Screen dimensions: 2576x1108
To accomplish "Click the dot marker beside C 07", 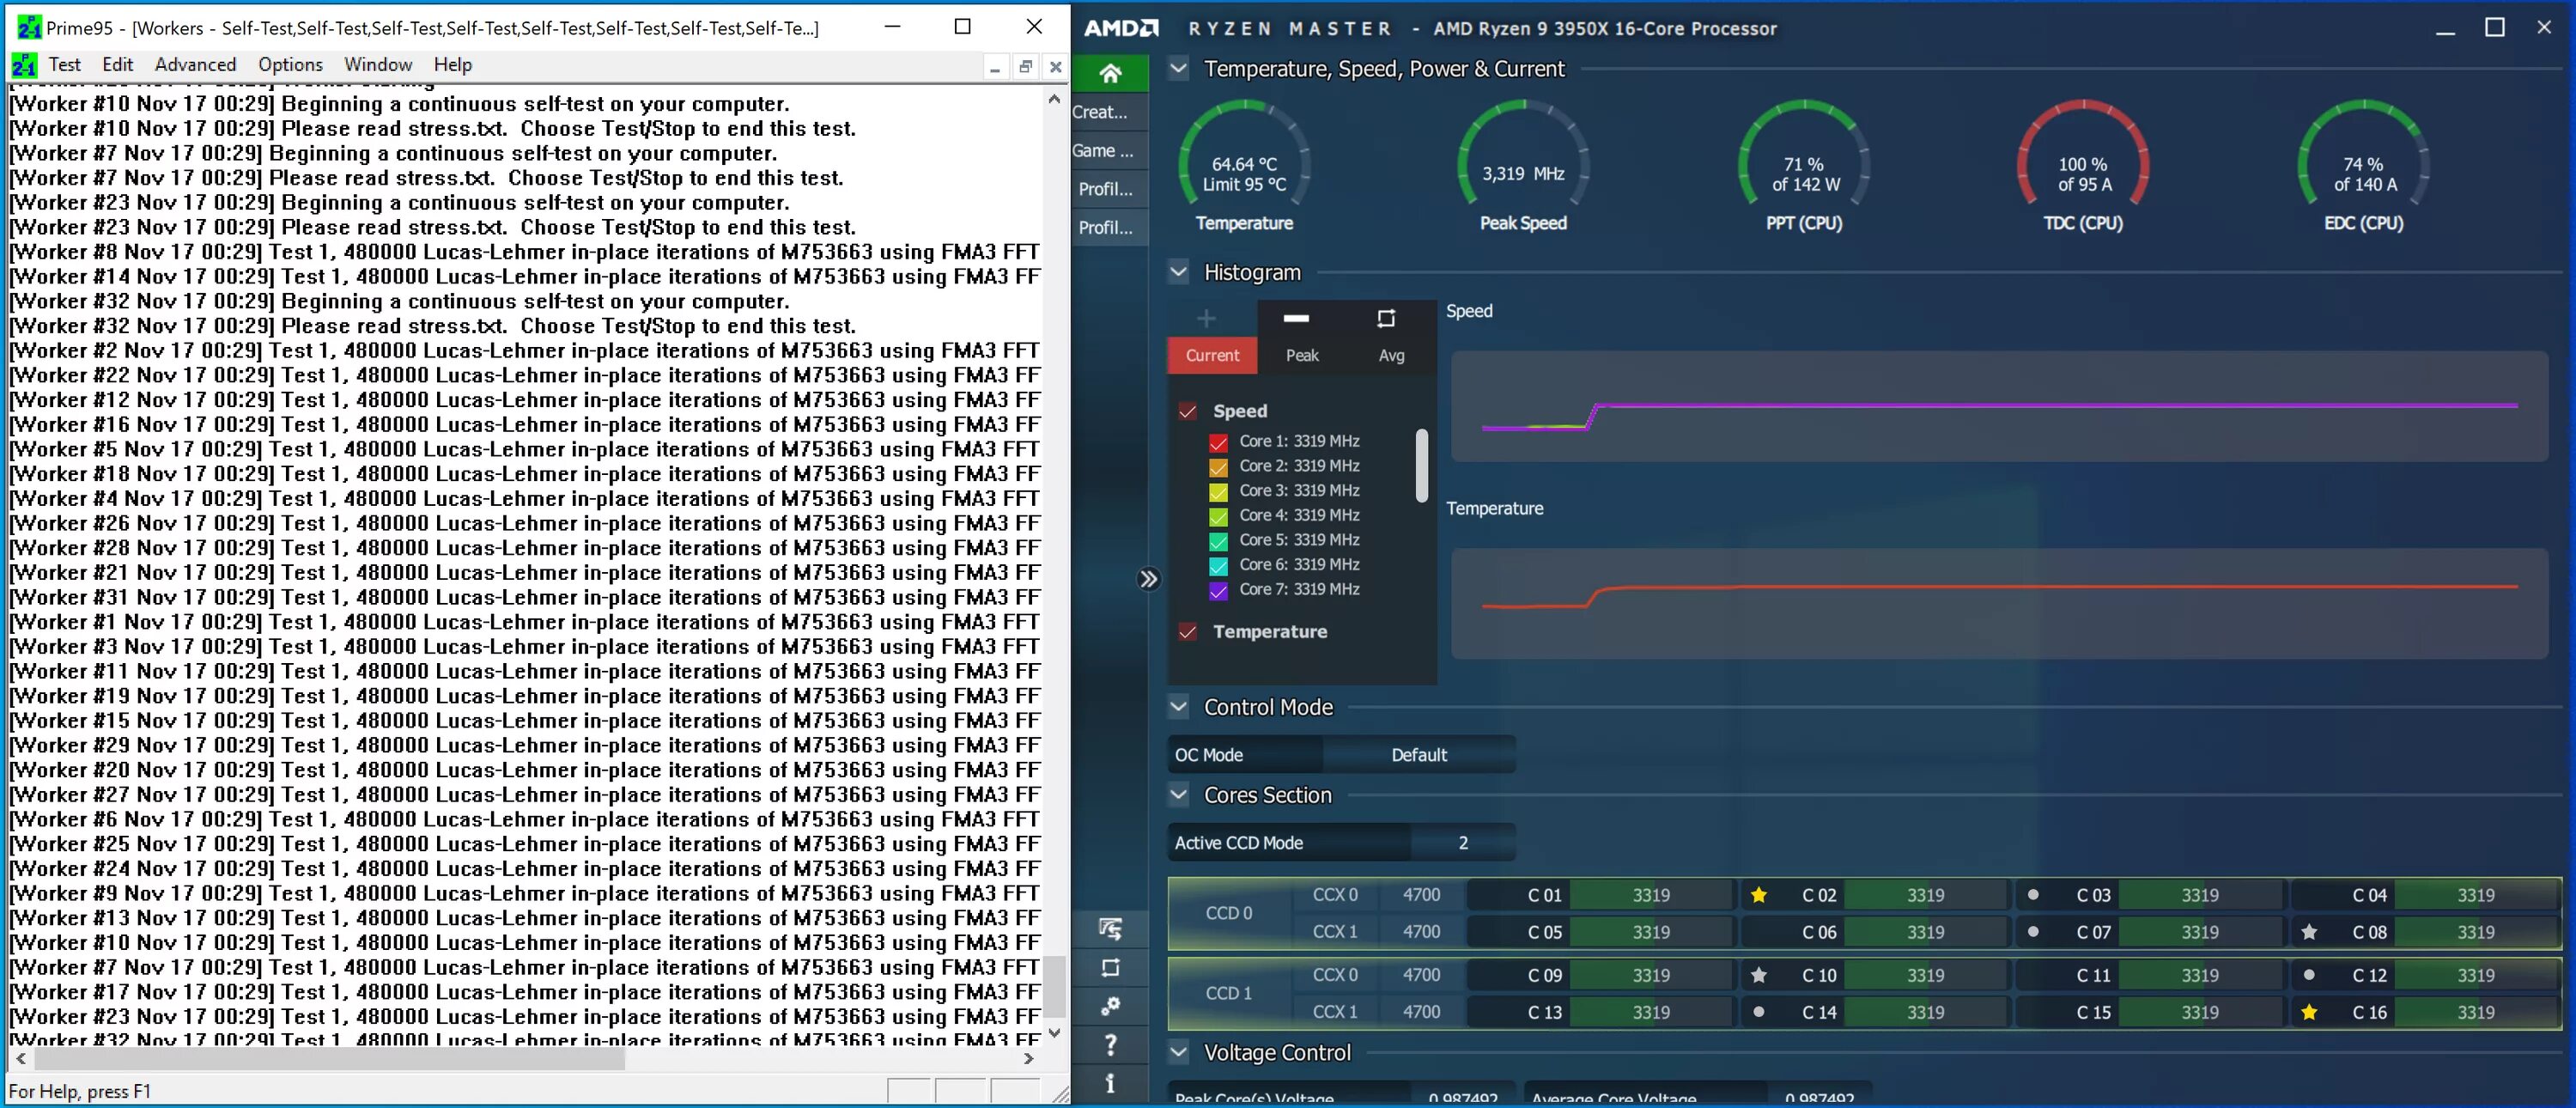I will [2032, 932].
